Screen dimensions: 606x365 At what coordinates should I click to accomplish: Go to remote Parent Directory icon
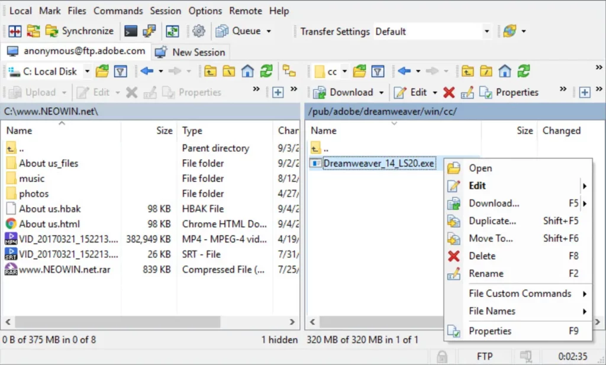pos(468,72)
